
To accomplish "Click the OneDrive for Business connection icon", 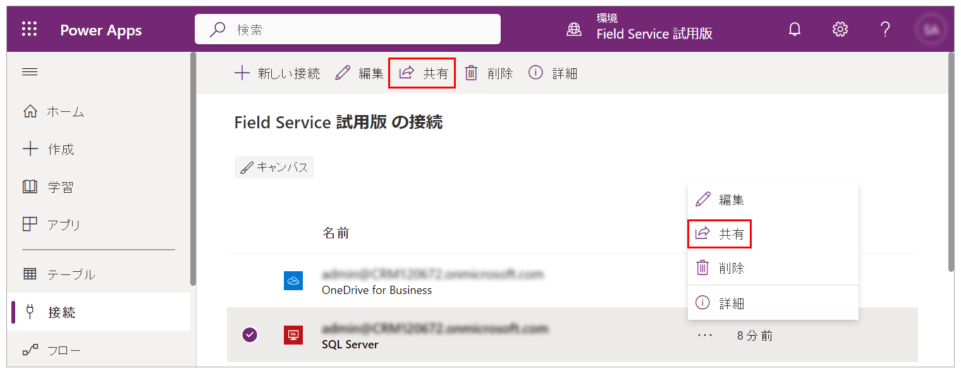I will point(293,281).
